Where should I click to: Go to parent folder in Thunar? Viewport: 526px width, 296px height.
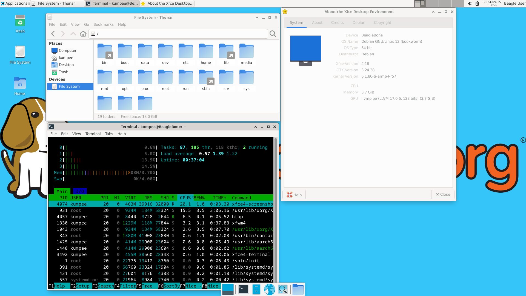coord(73,34)
